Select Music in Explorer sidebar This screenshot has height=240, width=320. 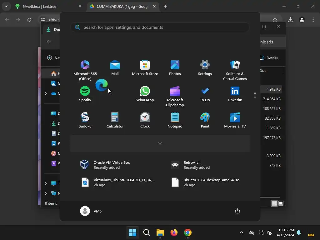(56, 153)
